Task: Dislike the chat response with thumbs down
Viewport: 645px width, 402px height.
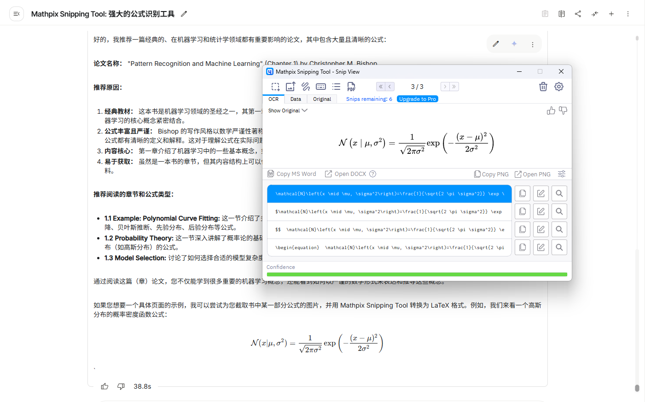Action: point(121,386)
